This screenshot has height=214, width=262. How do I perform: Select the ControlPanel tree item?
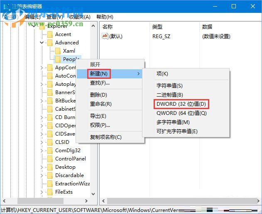pyautogui.click(x=71, y=159)
